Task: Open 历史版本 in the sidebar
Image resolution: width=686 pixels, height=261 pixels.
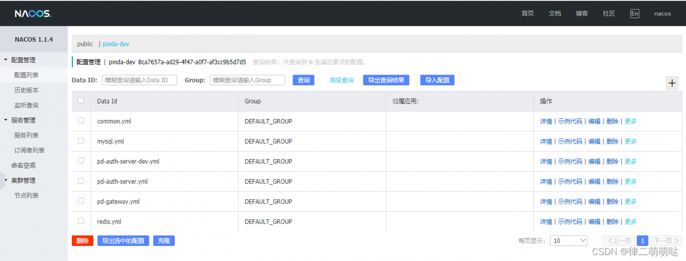Action: (x=26, y=90)
